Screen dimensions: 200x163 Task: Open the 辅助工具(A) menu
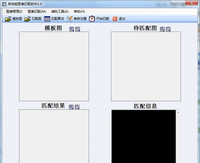pos(60,12)
